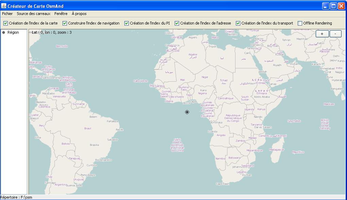Click the "Mali" label on the map
This screenshot has width=347, height=200.
coord(183,80)
